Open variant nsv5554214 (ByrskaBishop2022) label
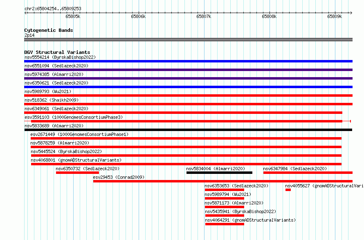Image resolution: width=364 pixels, height=240 pixels. click(x=60, y=57)
